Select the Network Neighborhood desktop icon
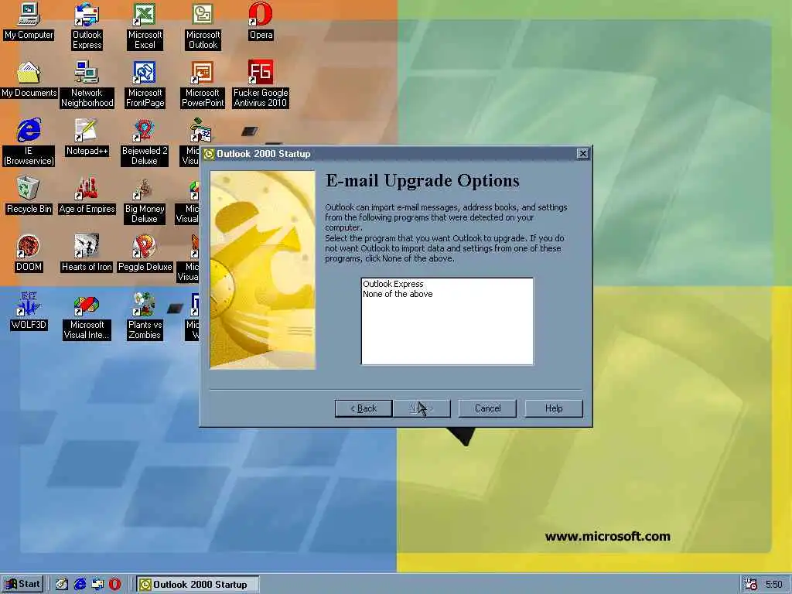This screenshot has width=792, height=594. click(87, 84)
